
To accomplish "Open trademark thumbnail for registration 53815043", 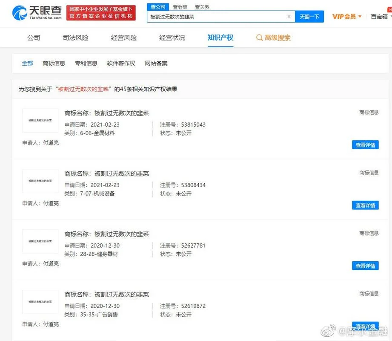I will click(40, 121).
